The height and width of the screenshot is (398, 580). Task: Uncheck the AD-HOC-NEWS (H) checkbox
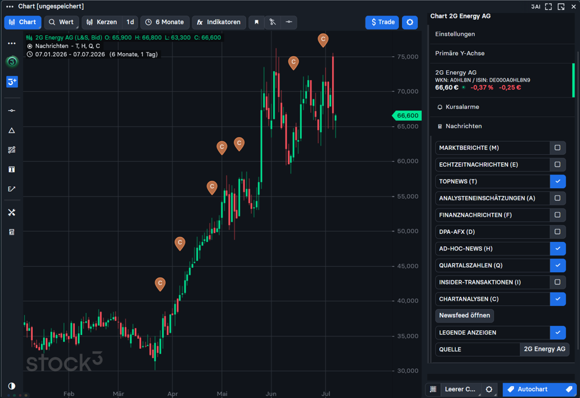(558, 249)
